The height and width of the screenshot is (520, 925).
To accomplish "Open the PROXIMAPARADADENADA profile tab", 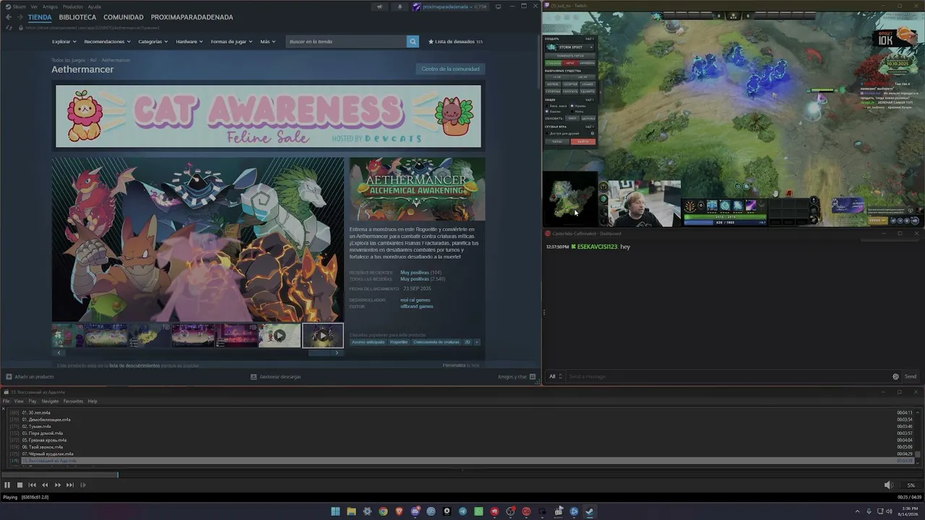I will click(x=192, y=17).
